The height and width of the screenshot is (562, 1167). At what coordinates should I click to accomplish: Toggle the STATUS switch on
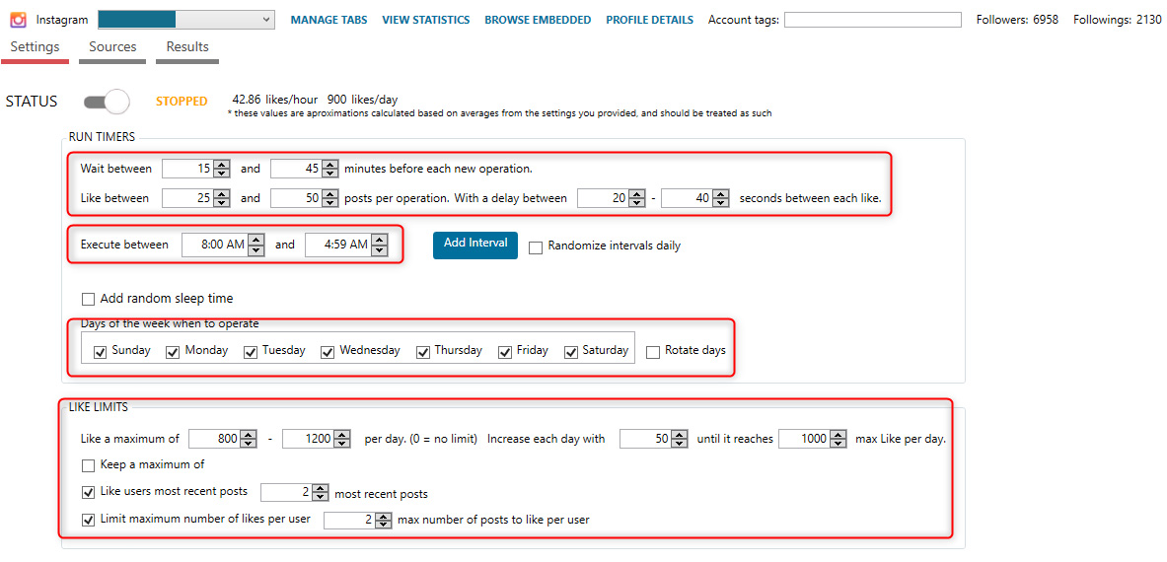pyautogui.click(x=107, y=103)
